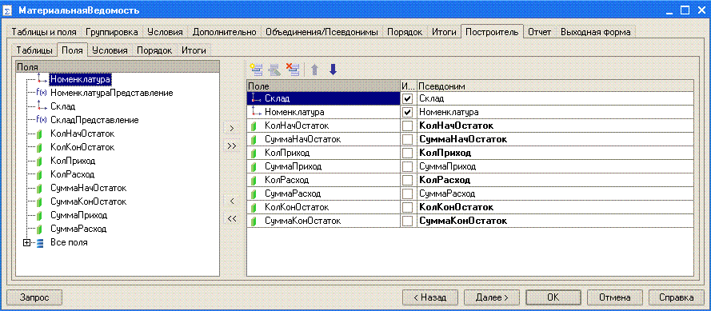The width and height of the screenshot is (711, 311).
Task: Click the Поле column header
Action: point(323,86)
